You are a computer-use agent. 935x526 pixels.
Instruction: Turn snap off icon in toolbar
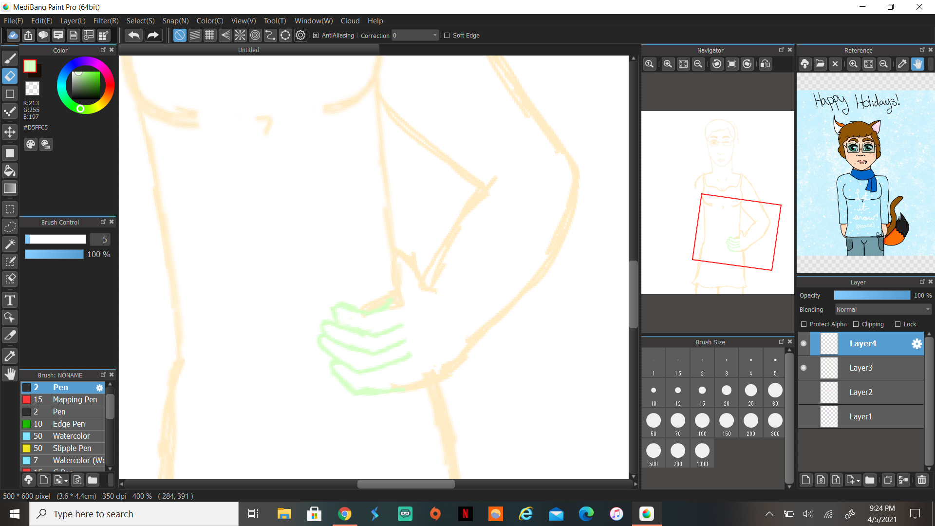[x=180, y=35]
